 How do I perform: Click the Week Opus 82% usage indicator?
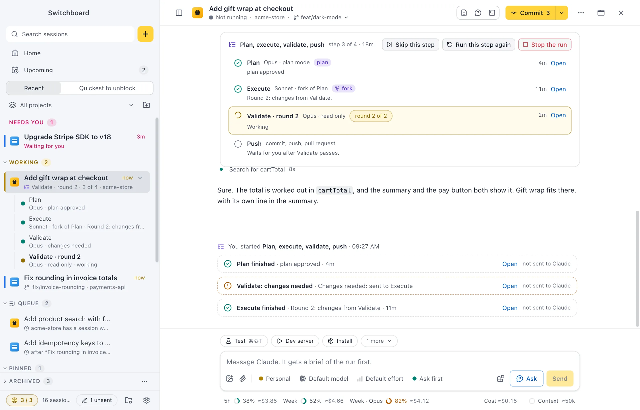[x=389, y=401]
